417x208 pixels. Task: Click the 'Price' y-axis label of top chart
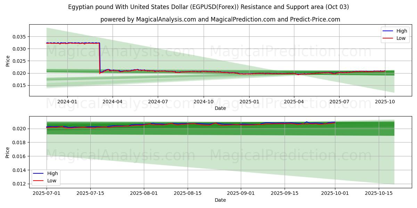(x=8, y=61)
